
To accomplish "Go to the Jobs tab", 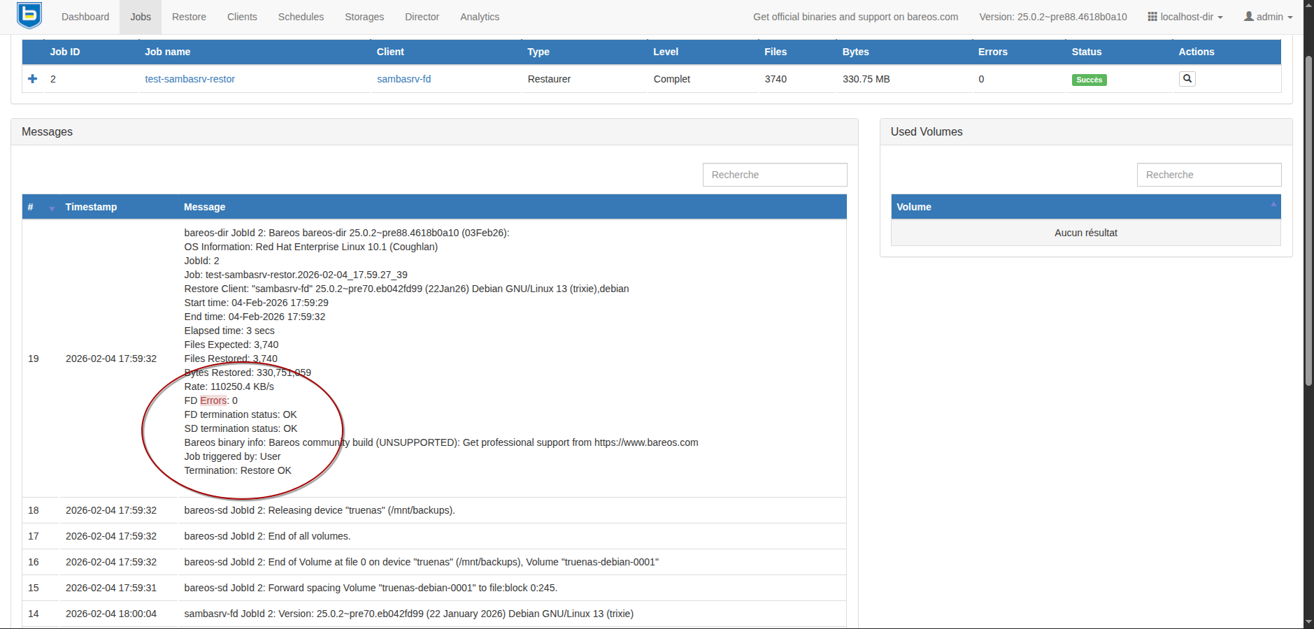I will [141, 17].
